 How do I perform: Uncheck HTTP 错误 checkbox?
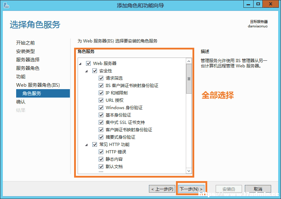[x=101, y=152]
